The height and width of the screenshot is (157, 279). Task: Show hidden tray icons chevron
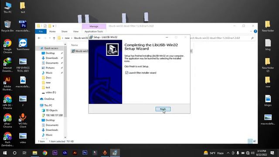tap(228, 153)
